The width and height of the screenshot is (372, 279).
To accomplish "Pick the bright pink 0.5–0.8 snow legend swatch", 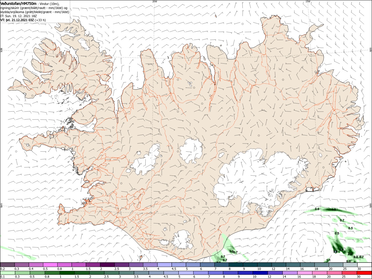I will [x=50, y=265].
